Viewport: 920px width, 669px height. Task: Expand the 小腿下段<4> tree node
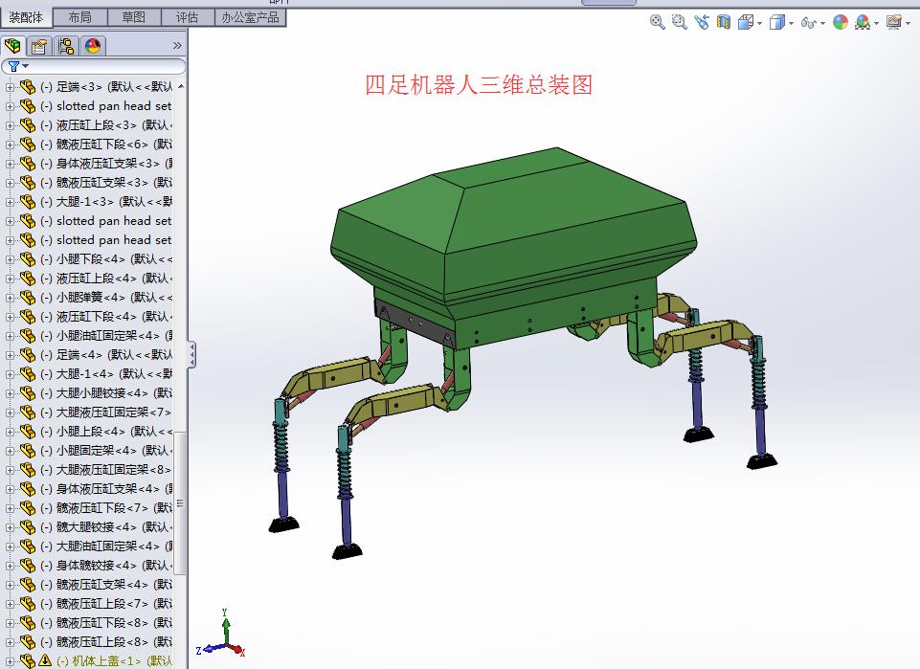10,259
